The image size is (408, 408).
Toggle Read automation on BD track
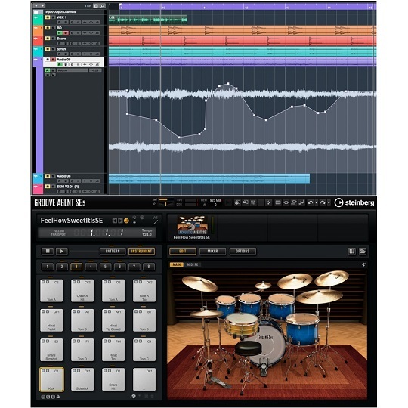pos(60,32)
